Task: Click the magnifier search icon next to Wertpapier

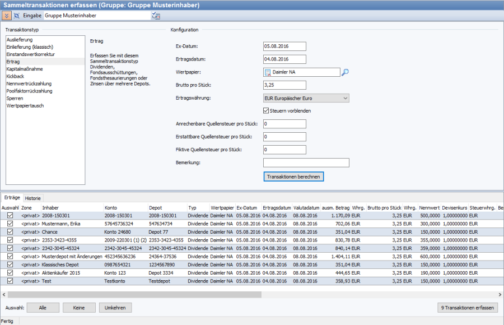Action: click(346, 72)
